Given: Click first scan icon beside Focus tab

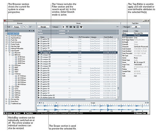Looking at the screenshot, I should tap(24, 27).
